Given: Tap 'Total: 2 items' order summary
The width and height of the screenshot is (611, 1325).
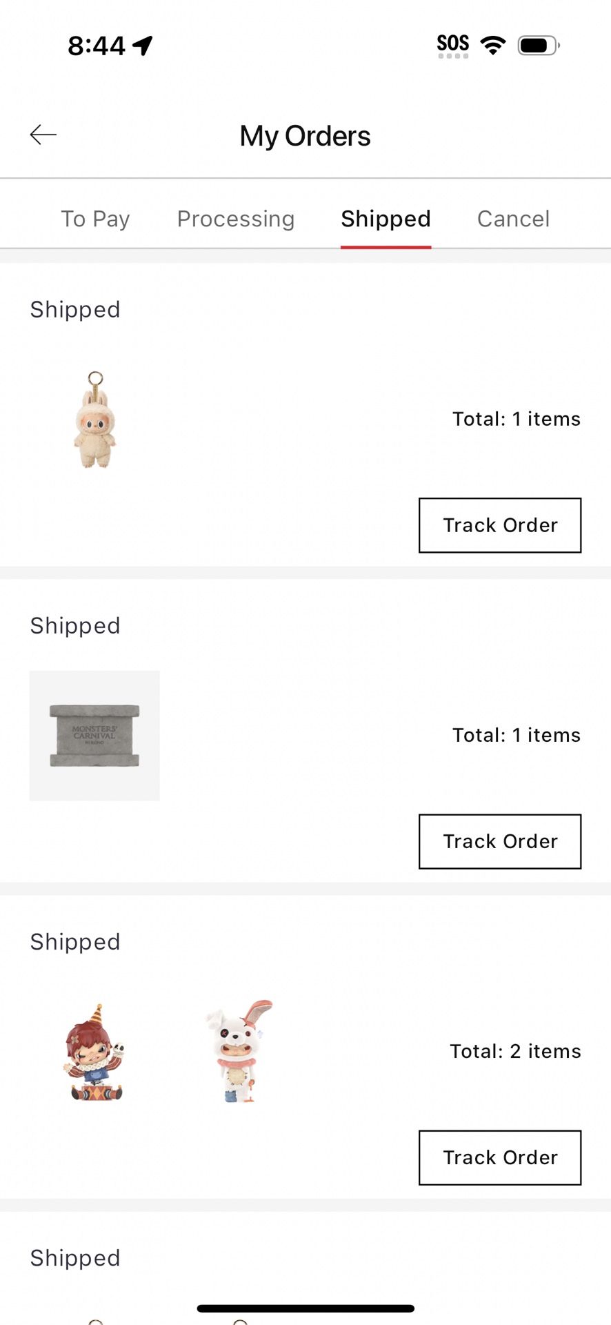Looking at the screenshot, I should click(515, 1051).
